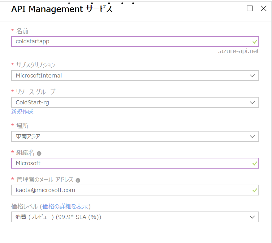272x243 pixels.
Task: Click the validation checkmark on the email field
Action: pos(254,190)
